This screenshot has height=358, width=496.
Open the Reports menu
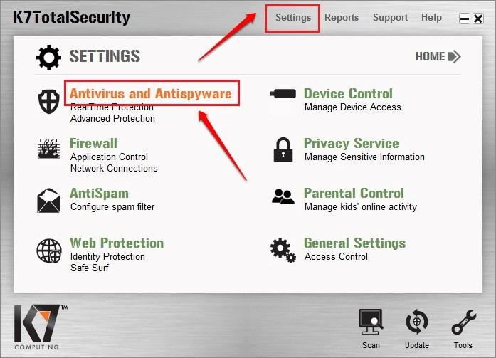pyautogui.click(x=342, y=17)
